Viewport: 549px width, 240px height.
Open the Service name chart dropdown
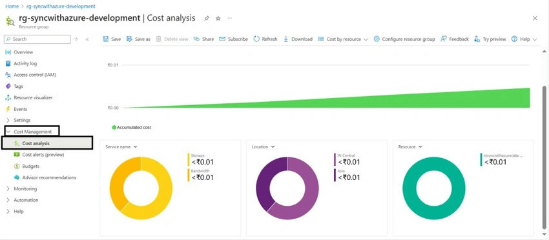tap(121, 147)
